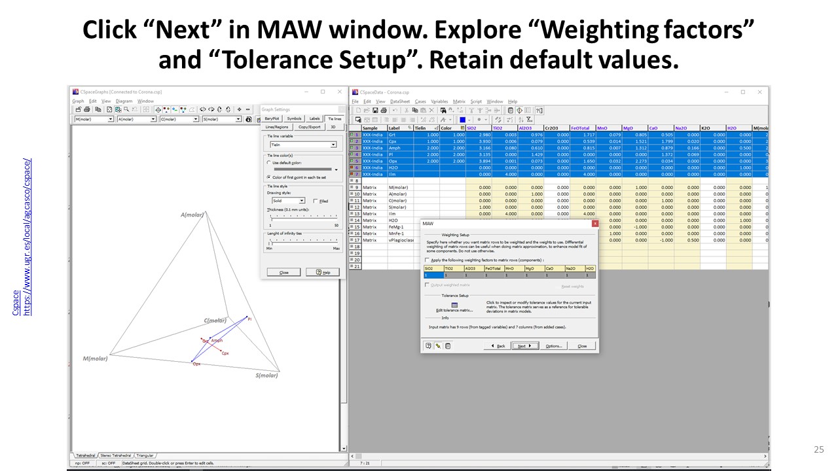
Task: Select the SiO2 weighting factor cell
Action: click(433, 275)
